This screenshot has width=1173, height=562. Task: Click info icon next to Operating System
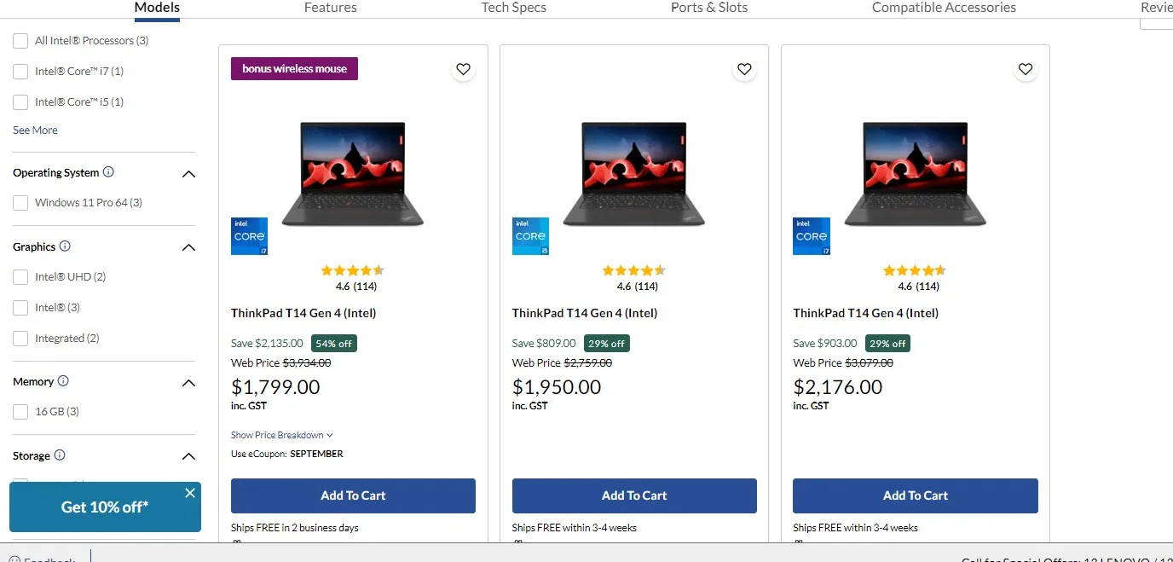[108, 172]
